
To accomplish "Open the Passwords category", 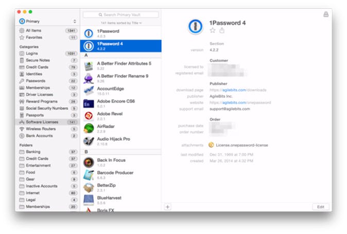I will (x=47, y=80).
